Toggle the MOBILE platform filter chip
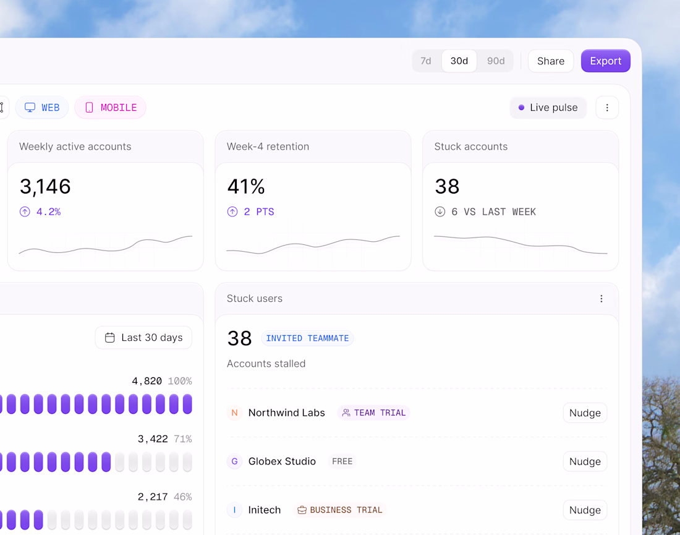 [111, 108]
